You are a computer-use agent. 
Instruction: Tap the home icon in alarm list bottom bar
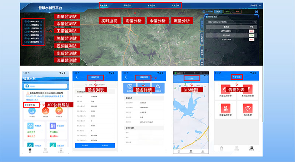(x=221, y=148)
